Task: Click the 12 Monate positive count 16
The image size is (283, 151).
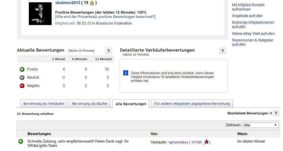Action: point(107,69)
